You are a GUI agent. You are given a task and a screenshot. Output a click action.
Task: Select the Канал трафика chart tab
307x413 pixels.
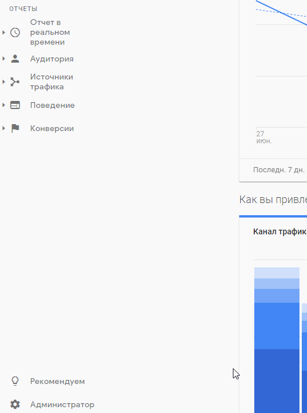(280, 231)
